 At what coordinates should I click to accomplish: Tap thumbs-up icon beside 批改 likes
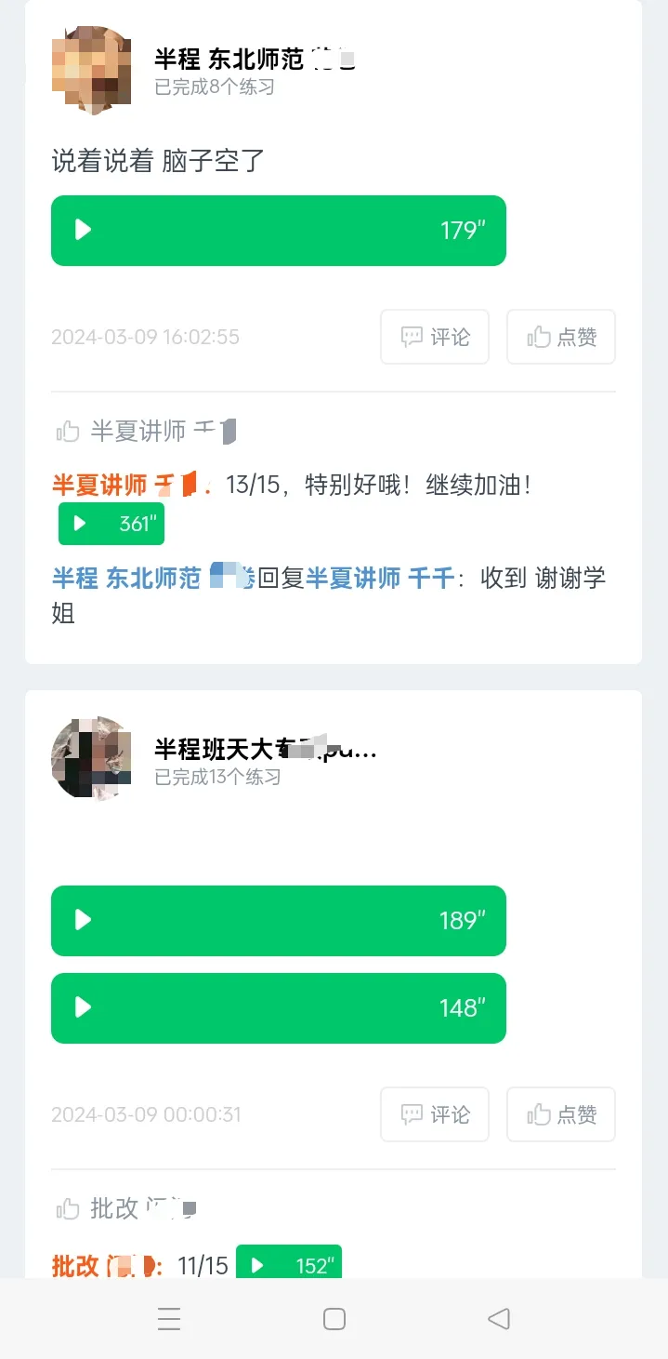pos(68,1208)
